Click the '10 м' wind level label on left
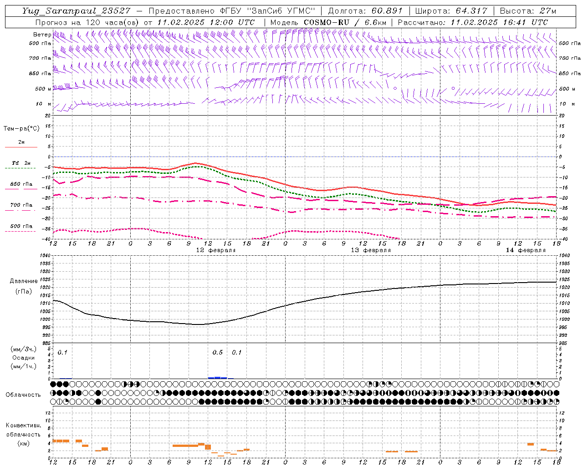Screen dimensions: 583x466 [43, 104]
